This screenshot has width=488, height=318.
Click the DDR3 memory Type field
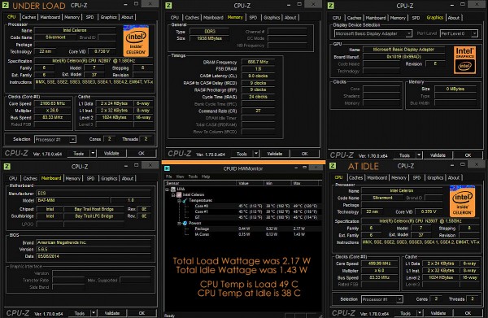coord(210,32)
